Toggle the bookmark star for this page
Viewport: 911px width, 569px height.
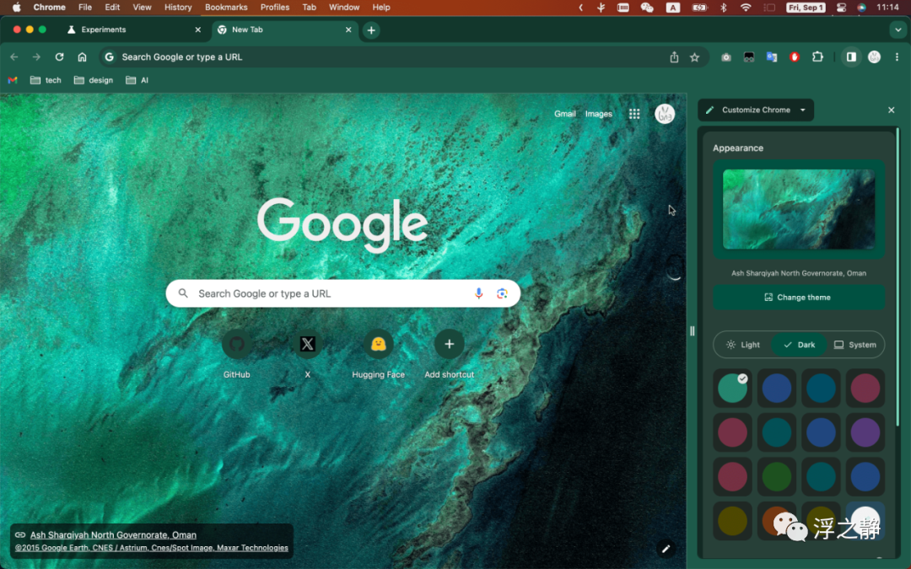(x=694, y=57)
